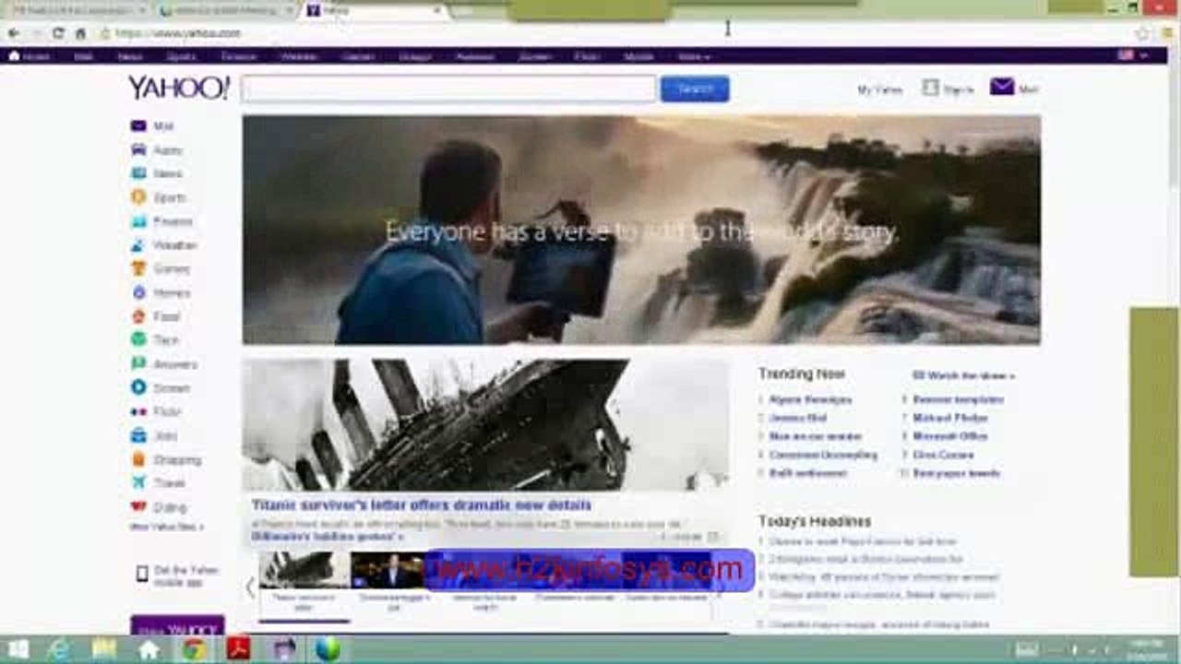Open Microsoft Office trending link

pos(949,436)
